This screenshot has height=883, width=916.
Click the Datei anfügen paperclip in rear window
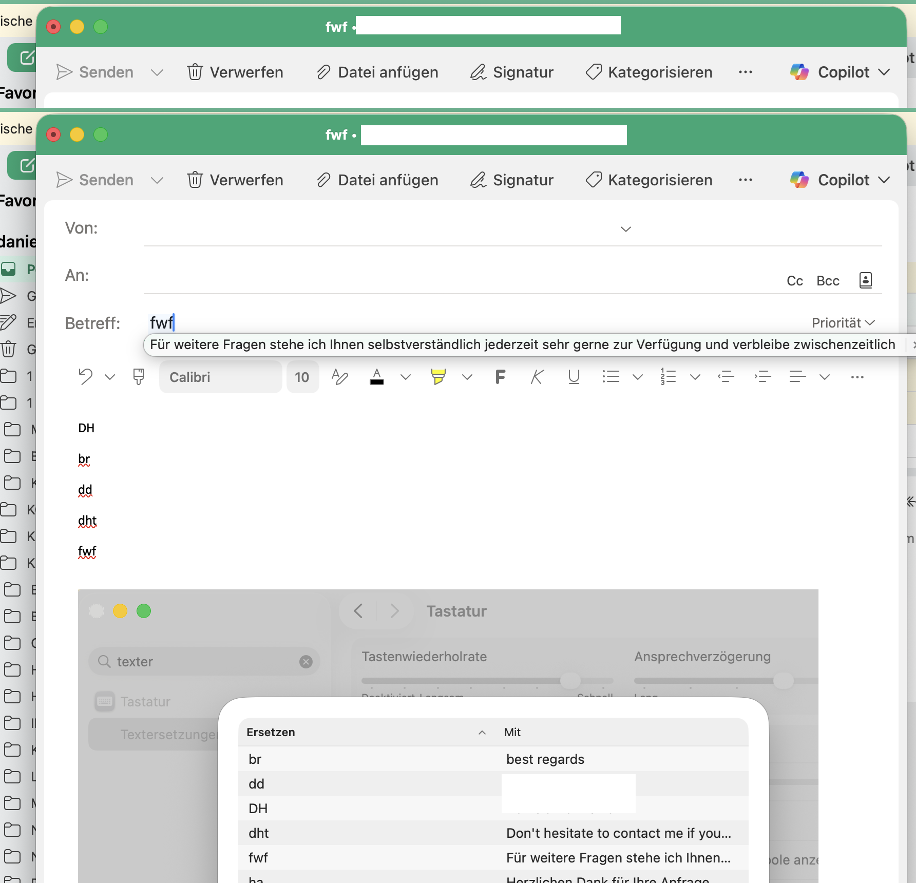click(x=323, y=72)
